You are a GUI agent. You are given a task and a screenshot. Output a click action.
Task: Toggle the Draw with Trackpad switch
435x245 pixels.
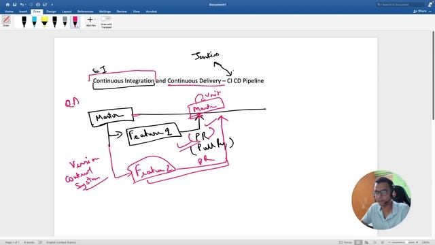point(106,18)
